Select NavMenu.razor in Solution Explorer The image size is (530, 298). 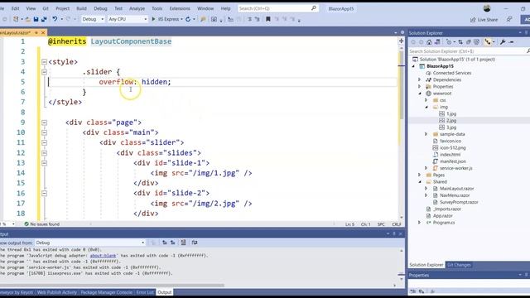pos(455,195)
